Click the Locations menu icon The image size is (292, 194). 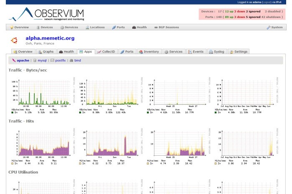(87, 27)
